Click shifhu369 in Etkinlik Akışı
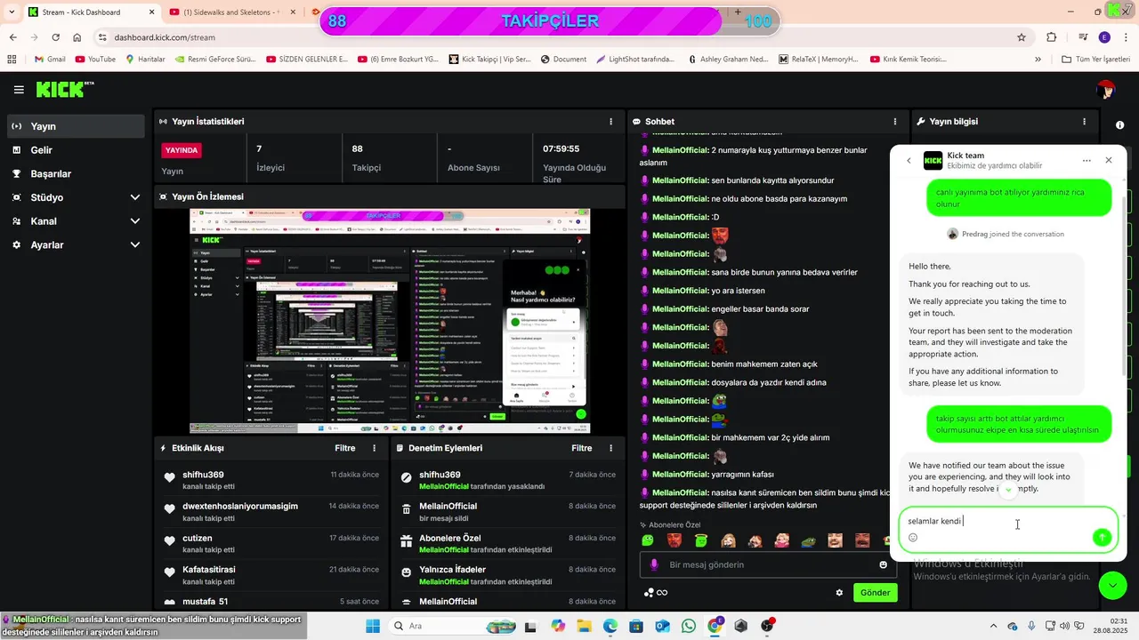 click(203, 476)
